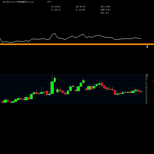The image size is (154, 154).
Task: Click the '46' price axis label
Action: 146,94
